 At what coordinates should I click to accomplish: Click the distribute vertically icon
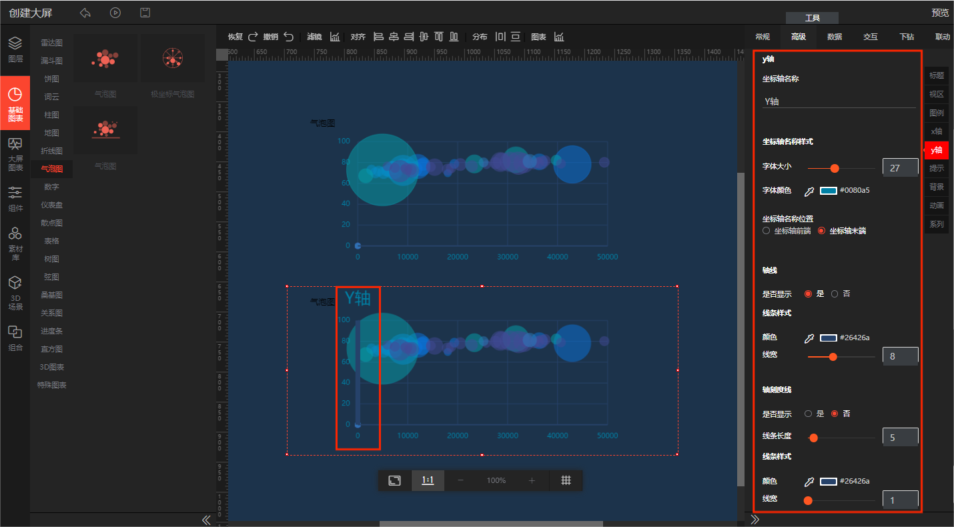pyautogui.click(x=516, y=37)
